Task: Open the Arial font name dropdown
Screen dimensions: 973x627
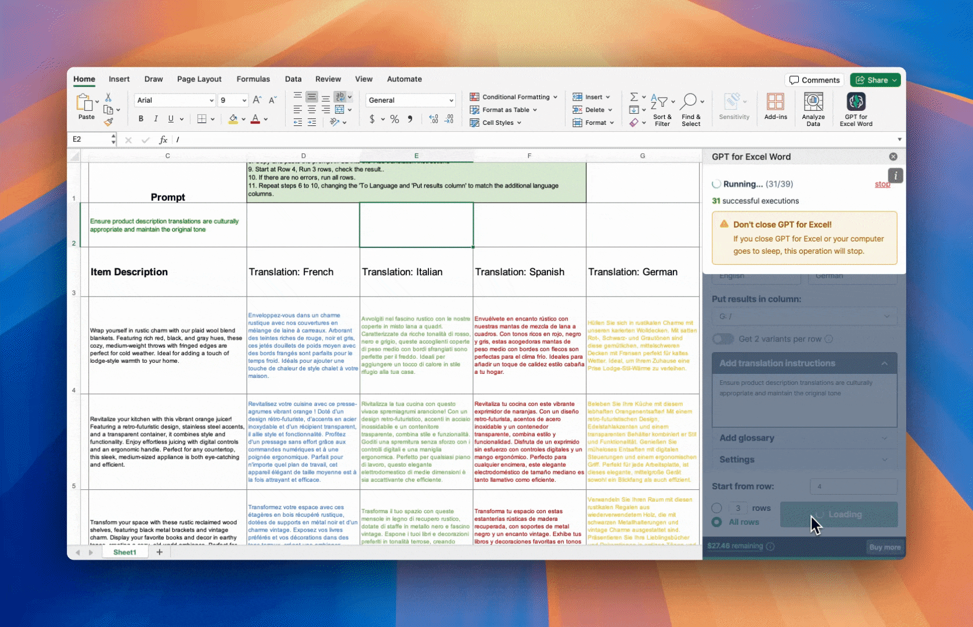Action: tap(211, 100)
